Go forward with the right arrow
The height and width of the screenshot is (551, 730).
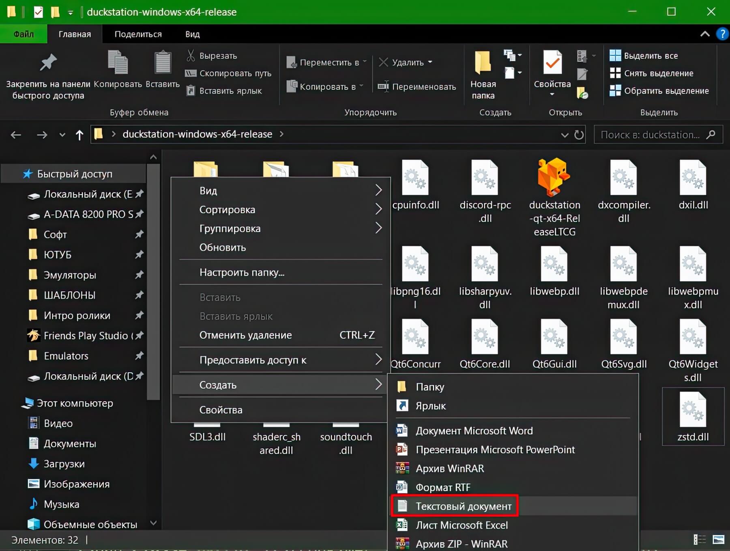pos(42,135)
